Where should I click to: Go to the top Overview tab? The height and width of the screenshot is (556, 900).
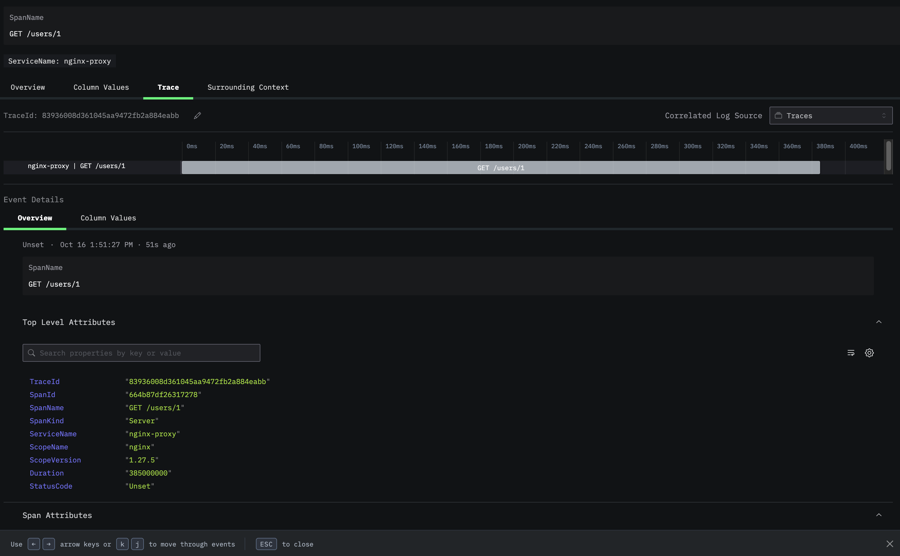(28, 88)
